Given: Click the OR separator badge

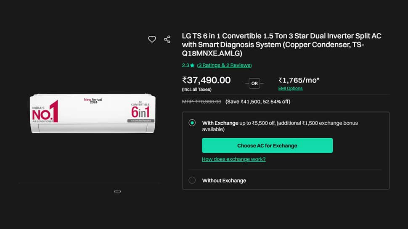Looking at the screenshot, I should tap(254, 83).
